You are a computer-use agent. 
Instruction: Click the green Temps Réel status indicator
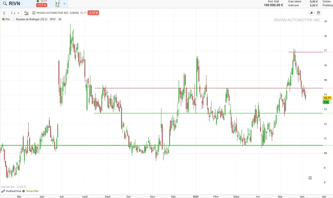point(30,191)
